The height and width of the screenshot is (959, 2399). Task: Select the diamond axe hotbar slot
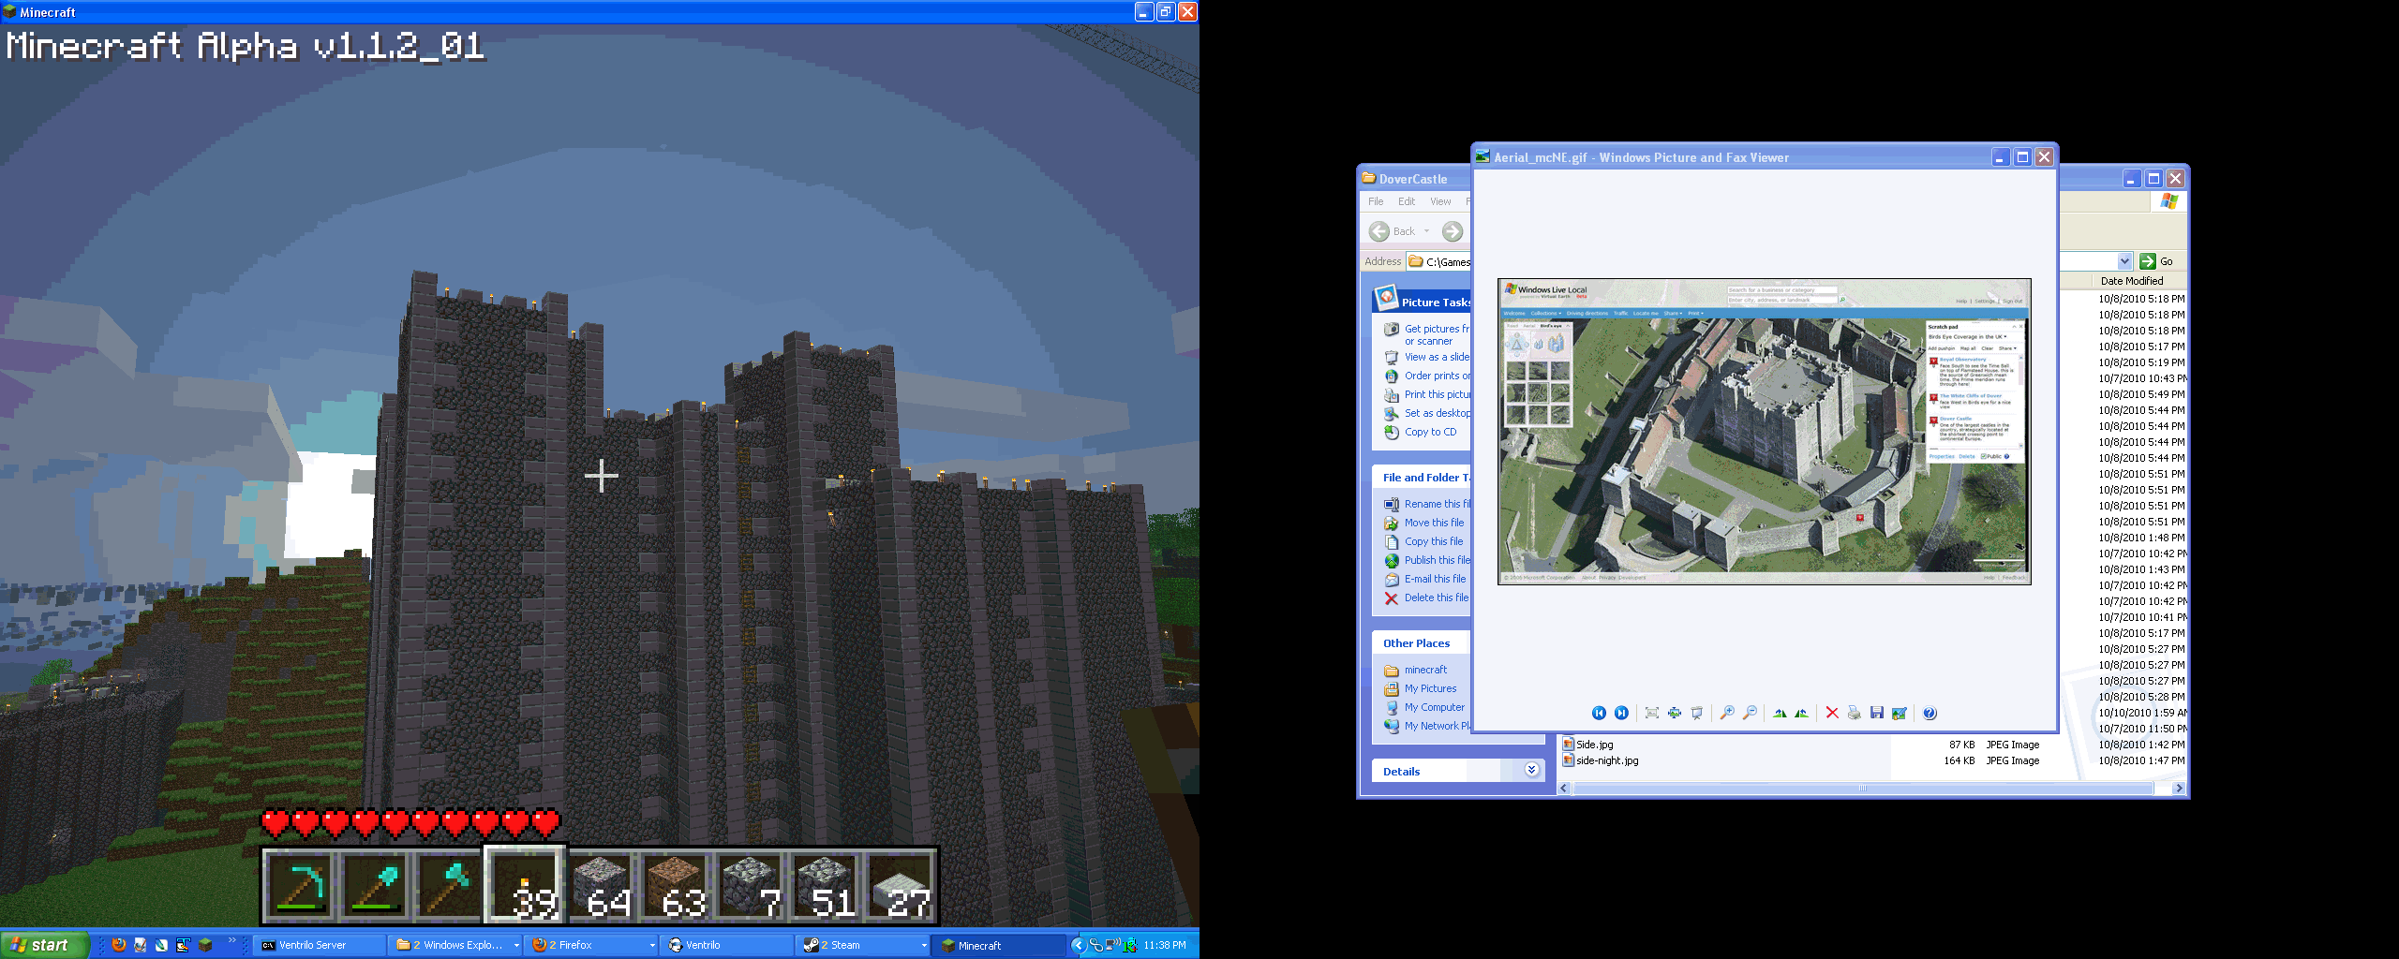tap(450, 885)
